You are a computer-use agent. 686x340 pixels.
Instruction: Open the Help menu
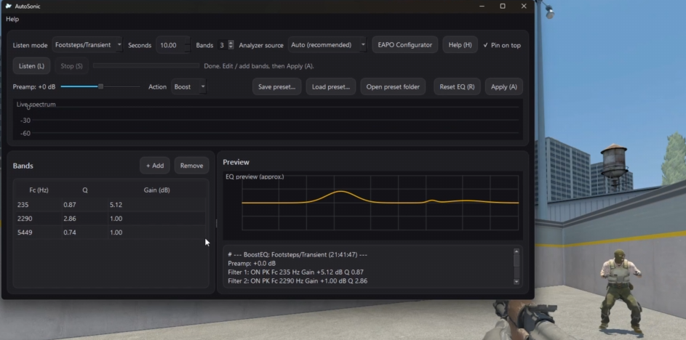click(12, 19)
